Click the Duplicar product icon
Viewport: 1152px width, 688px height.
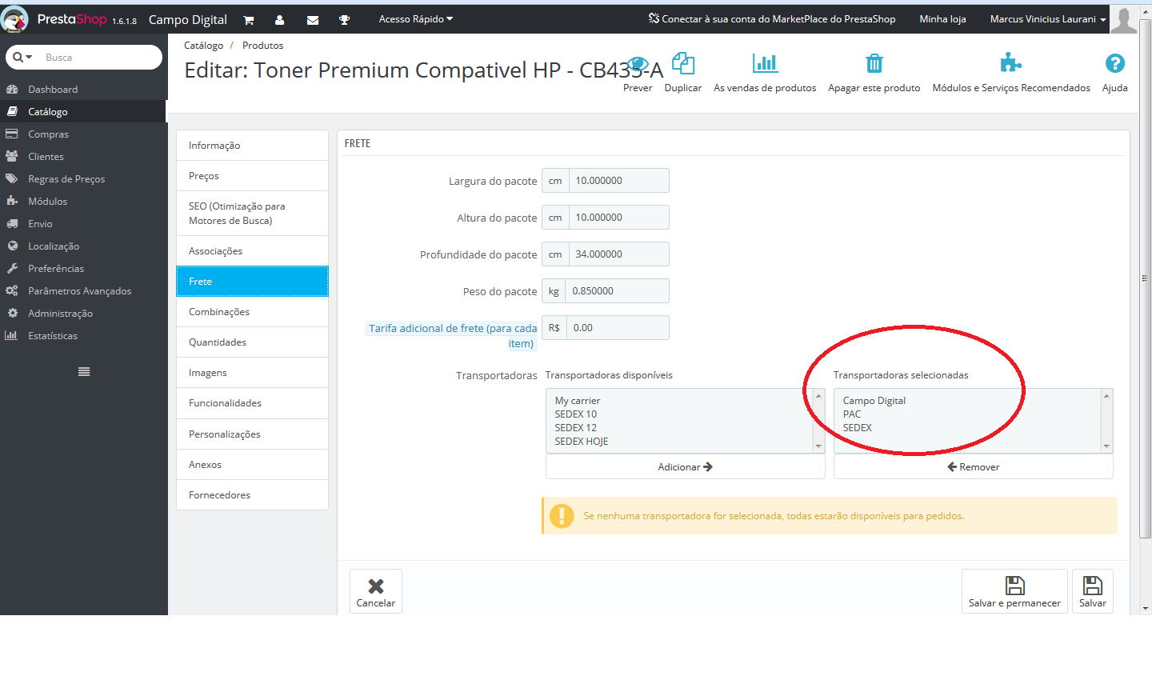tap(683, 63)
